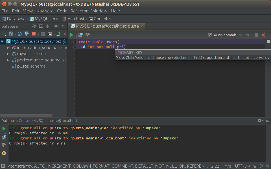Viewport: 271px width, 169px height.
Task: Expand the performance_schema schema node
Action: pyautogui.click(x=8, y=60)
